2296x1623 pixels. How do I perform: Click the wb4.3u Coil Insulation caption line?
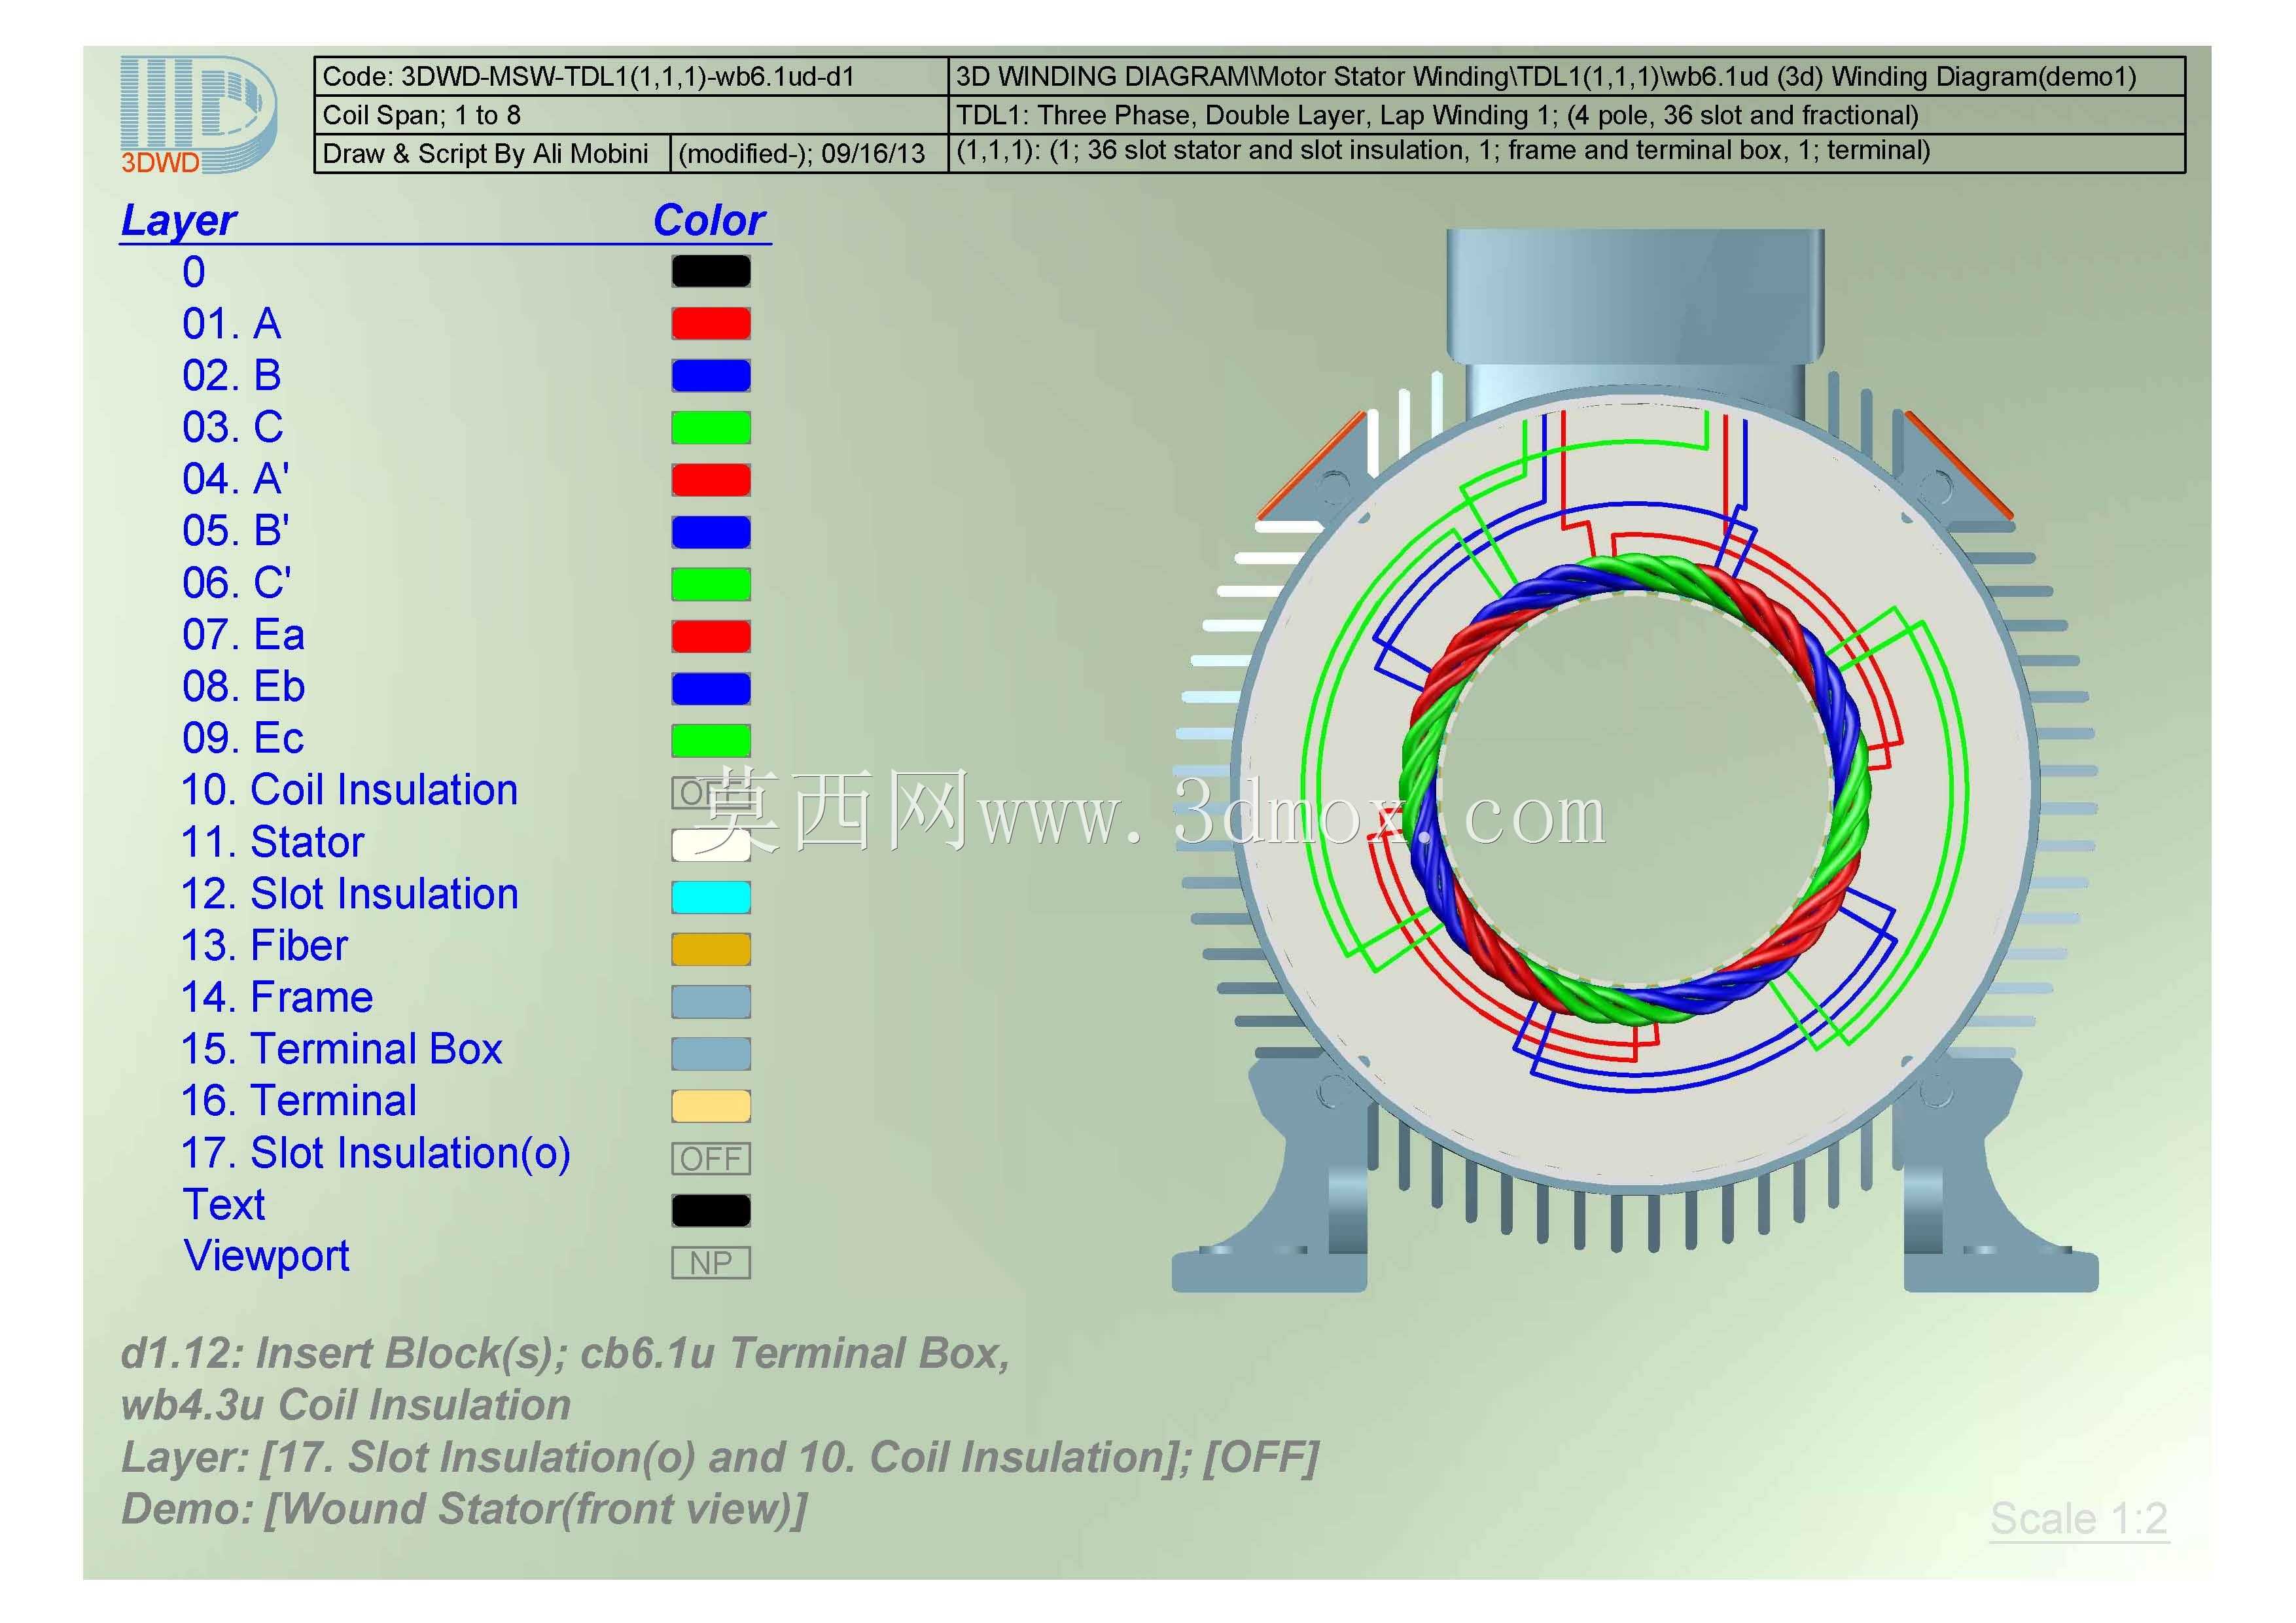tap(345, 1405)
